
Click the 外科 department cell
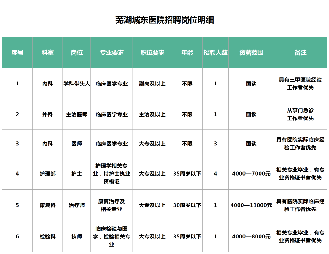tap(48, 114)
